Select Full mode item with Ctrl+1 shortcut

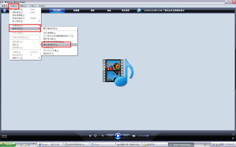point(25,10)
